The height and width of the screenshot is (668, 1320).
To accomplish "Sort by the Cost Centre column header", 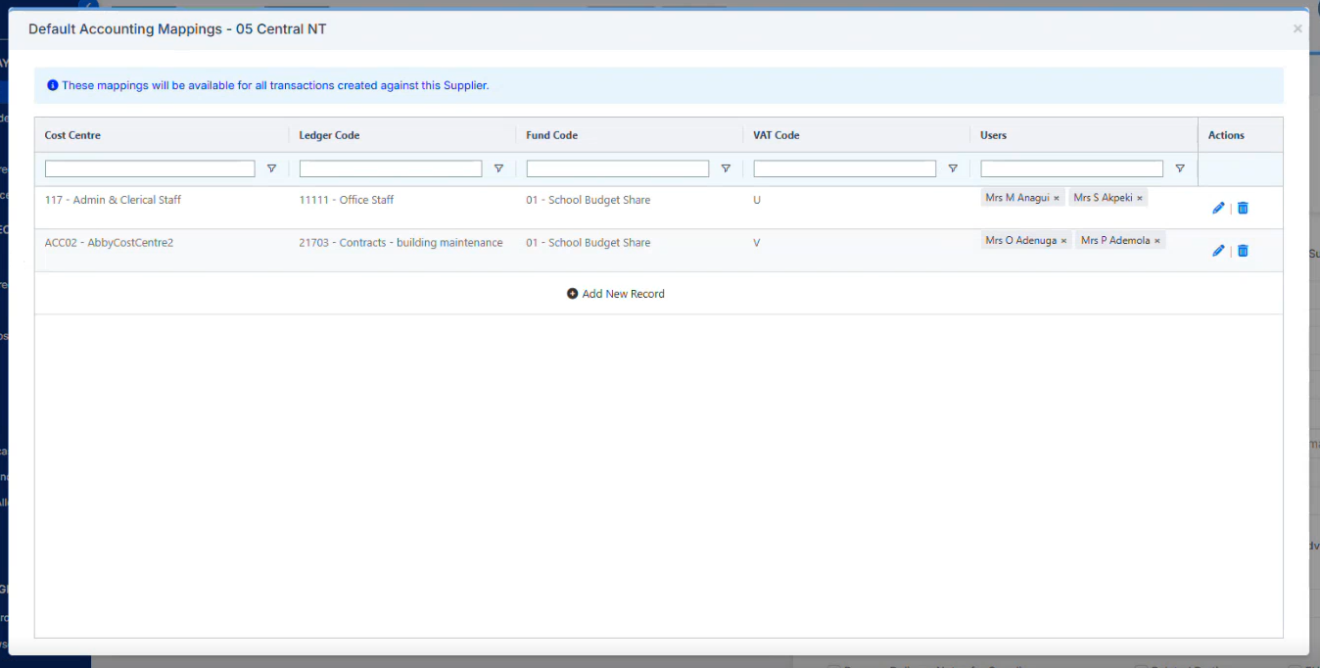I will coord(72,135).
